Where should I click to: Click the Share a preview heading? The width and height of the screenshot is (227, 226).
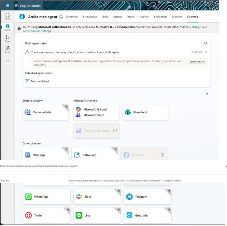[x=33, y=100]
